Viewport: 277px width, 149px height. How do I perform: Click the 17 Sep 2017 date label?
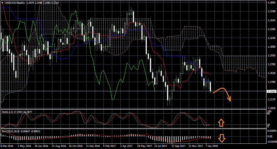pyautogui.click(x=178, y=146)
